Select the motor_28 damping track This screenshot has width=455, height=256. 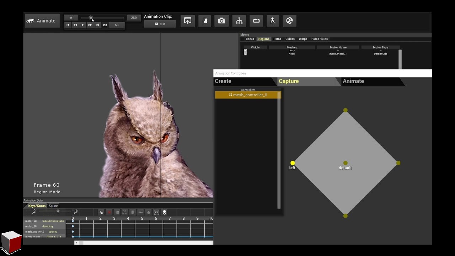(45, 226)
